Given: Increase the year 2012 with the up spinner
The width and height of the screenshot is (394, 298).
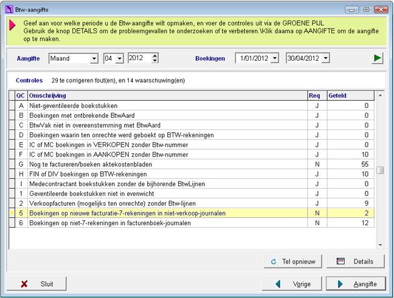Looking at the screenshot, I should (x=155, y=56).
